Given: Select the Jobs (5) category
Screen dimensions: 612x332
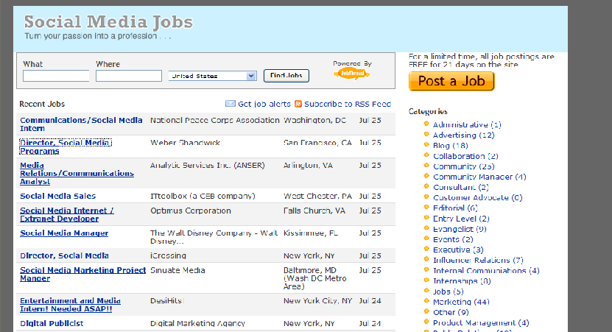Looking at the screenshot, I should [448, 292].
